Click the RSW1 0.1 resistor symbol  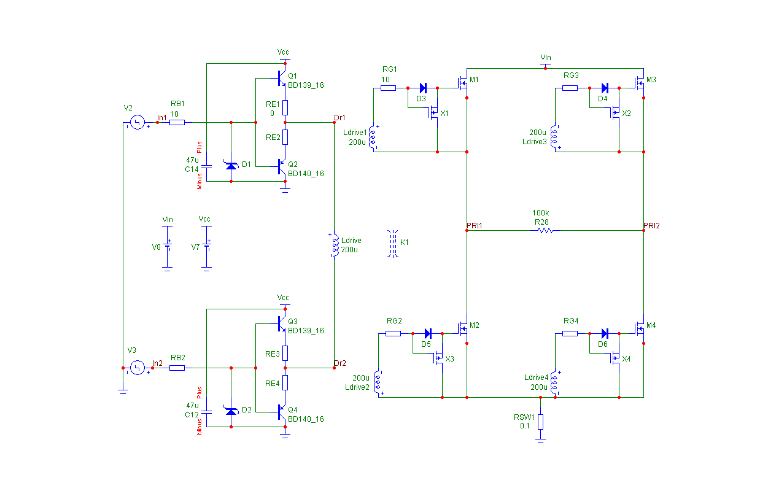click(x=540, y=422)
